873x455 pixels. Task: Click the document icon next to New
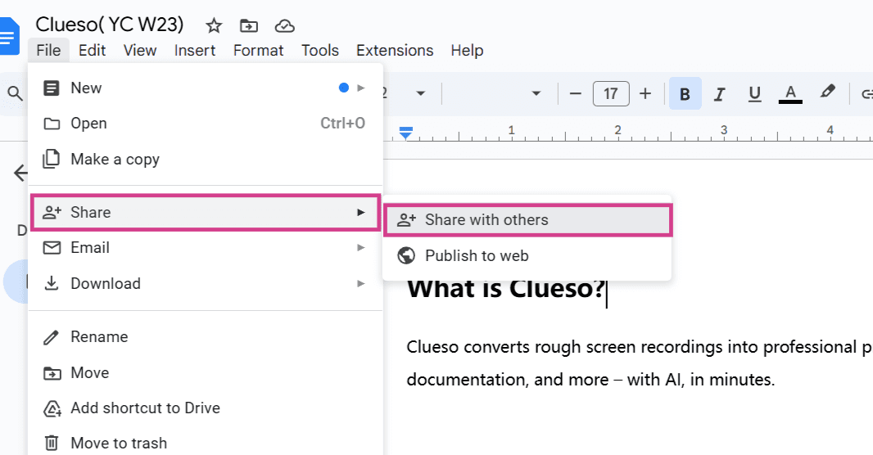click(52, 88)
